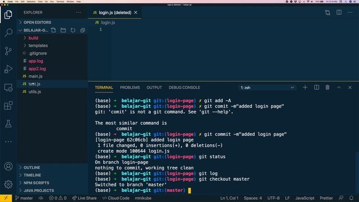
Task: Expand the Outline section
Action: click(53, 168)
